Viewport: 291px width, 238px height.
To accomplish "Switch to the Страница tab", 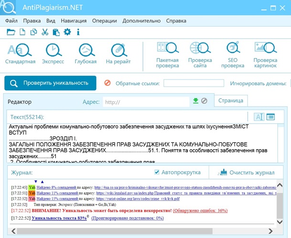I will click(x=231, y=100).
